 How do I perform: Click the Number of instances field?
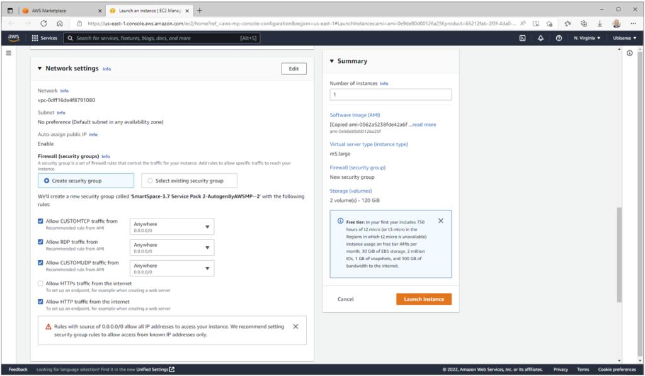tap(391, 94)
